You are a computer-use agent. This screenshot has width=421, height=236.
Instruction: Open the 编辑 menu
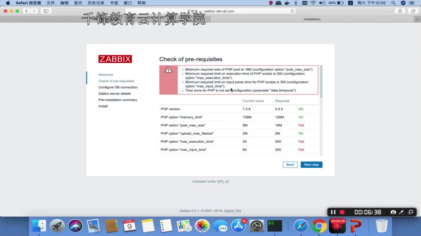(x=64, y=3)
